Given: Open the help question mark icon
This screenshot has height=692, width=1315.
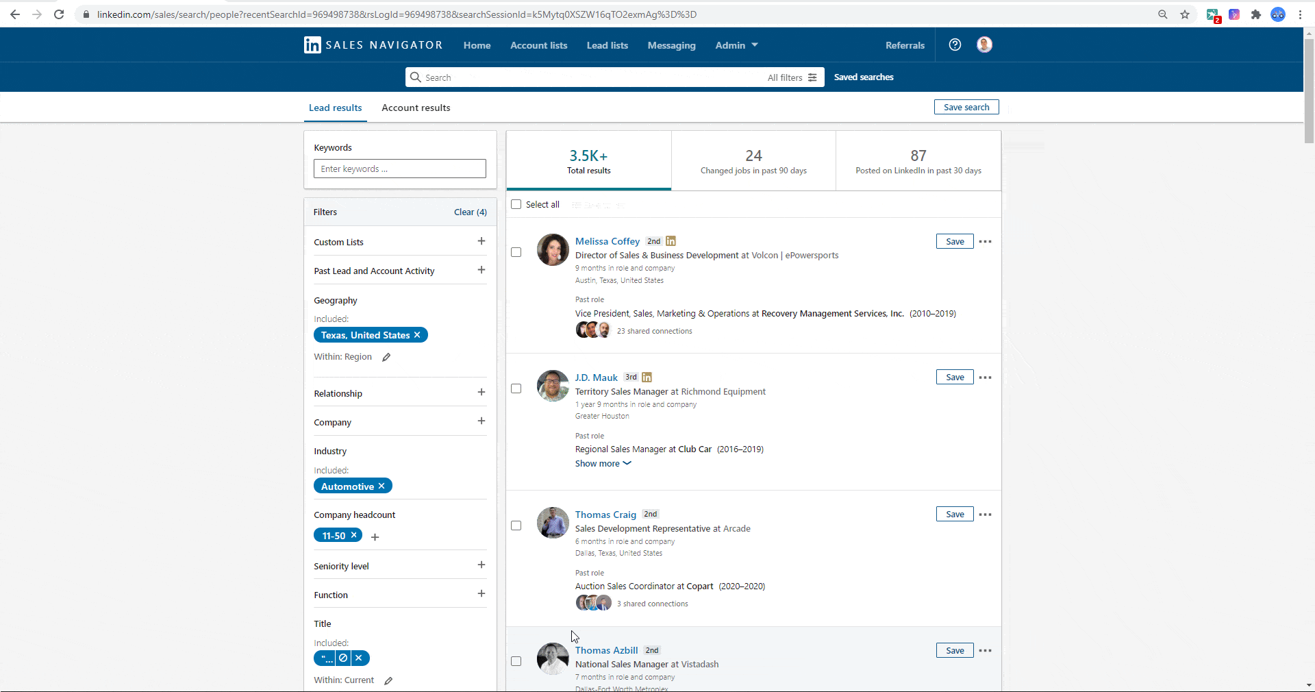Looking at the screenshot, I should [x=955, y=45].
